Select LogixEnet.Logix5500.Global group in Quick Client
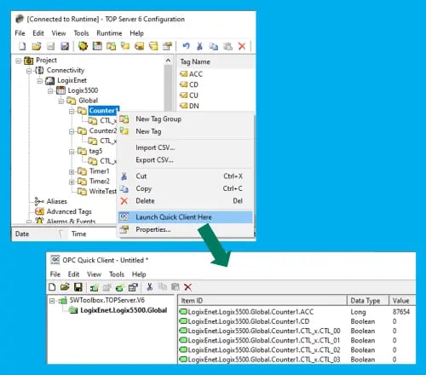The width and height of the screenshot is (426, 375). coord(124,310)
